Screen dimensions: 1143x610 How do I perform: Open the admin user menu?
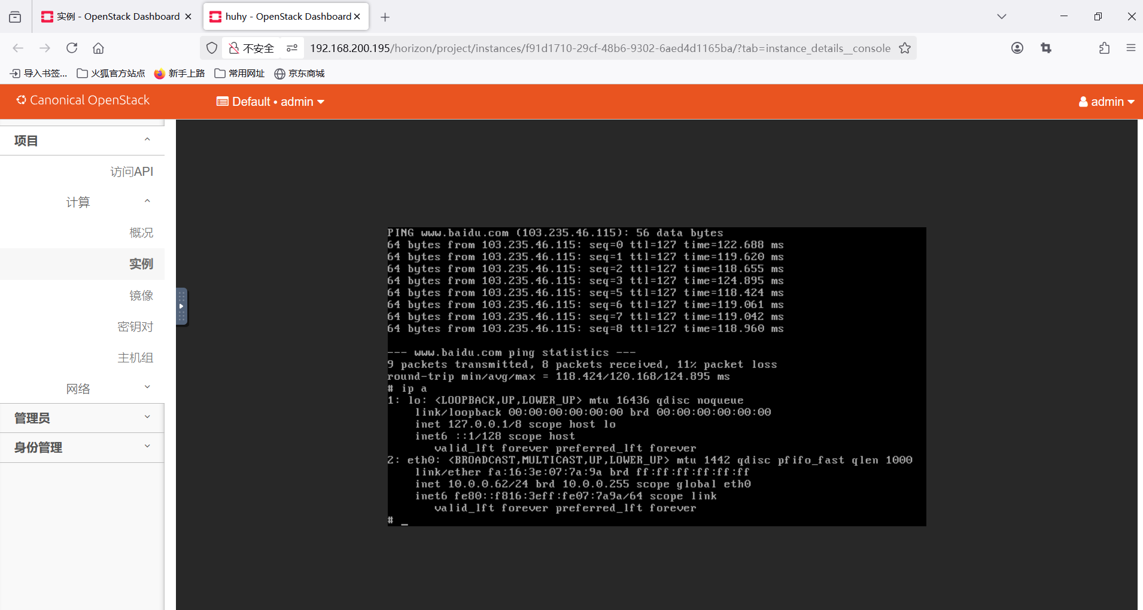[x=1106, y=102]
